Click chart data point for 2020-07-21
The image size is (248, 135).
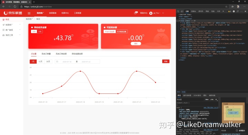137,71
